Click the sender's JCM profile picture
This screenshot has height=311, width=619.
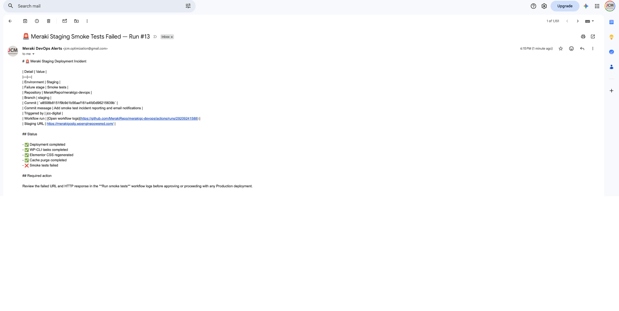point(13,51)
